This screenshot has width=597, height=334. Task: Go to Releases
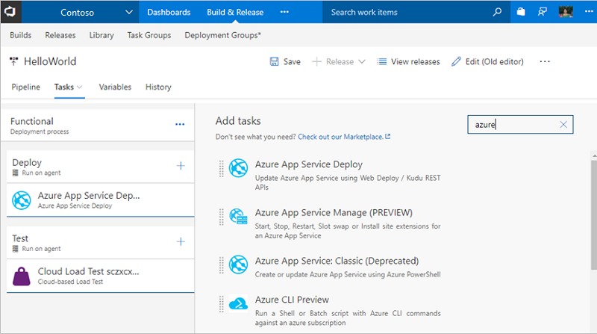tap(60, 35)
